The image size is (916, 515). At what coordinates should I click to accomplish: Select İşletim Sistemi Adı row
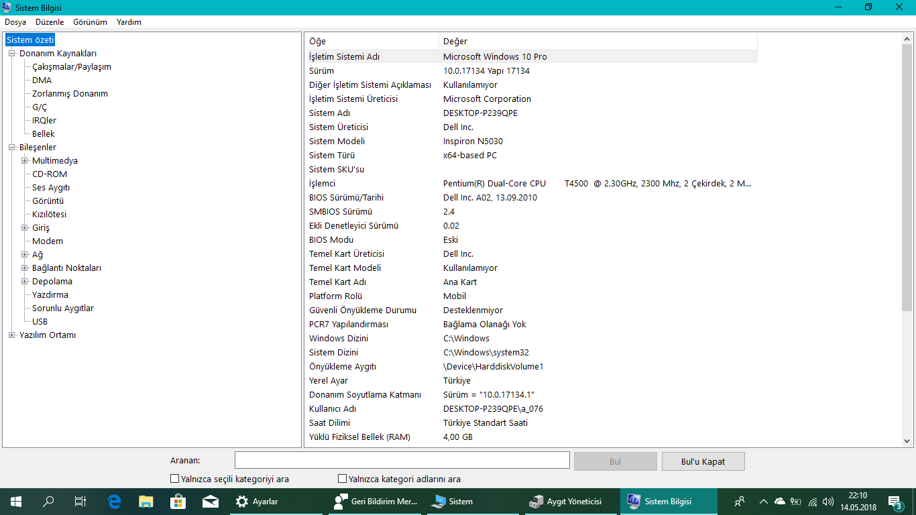[x=531, y=57]
